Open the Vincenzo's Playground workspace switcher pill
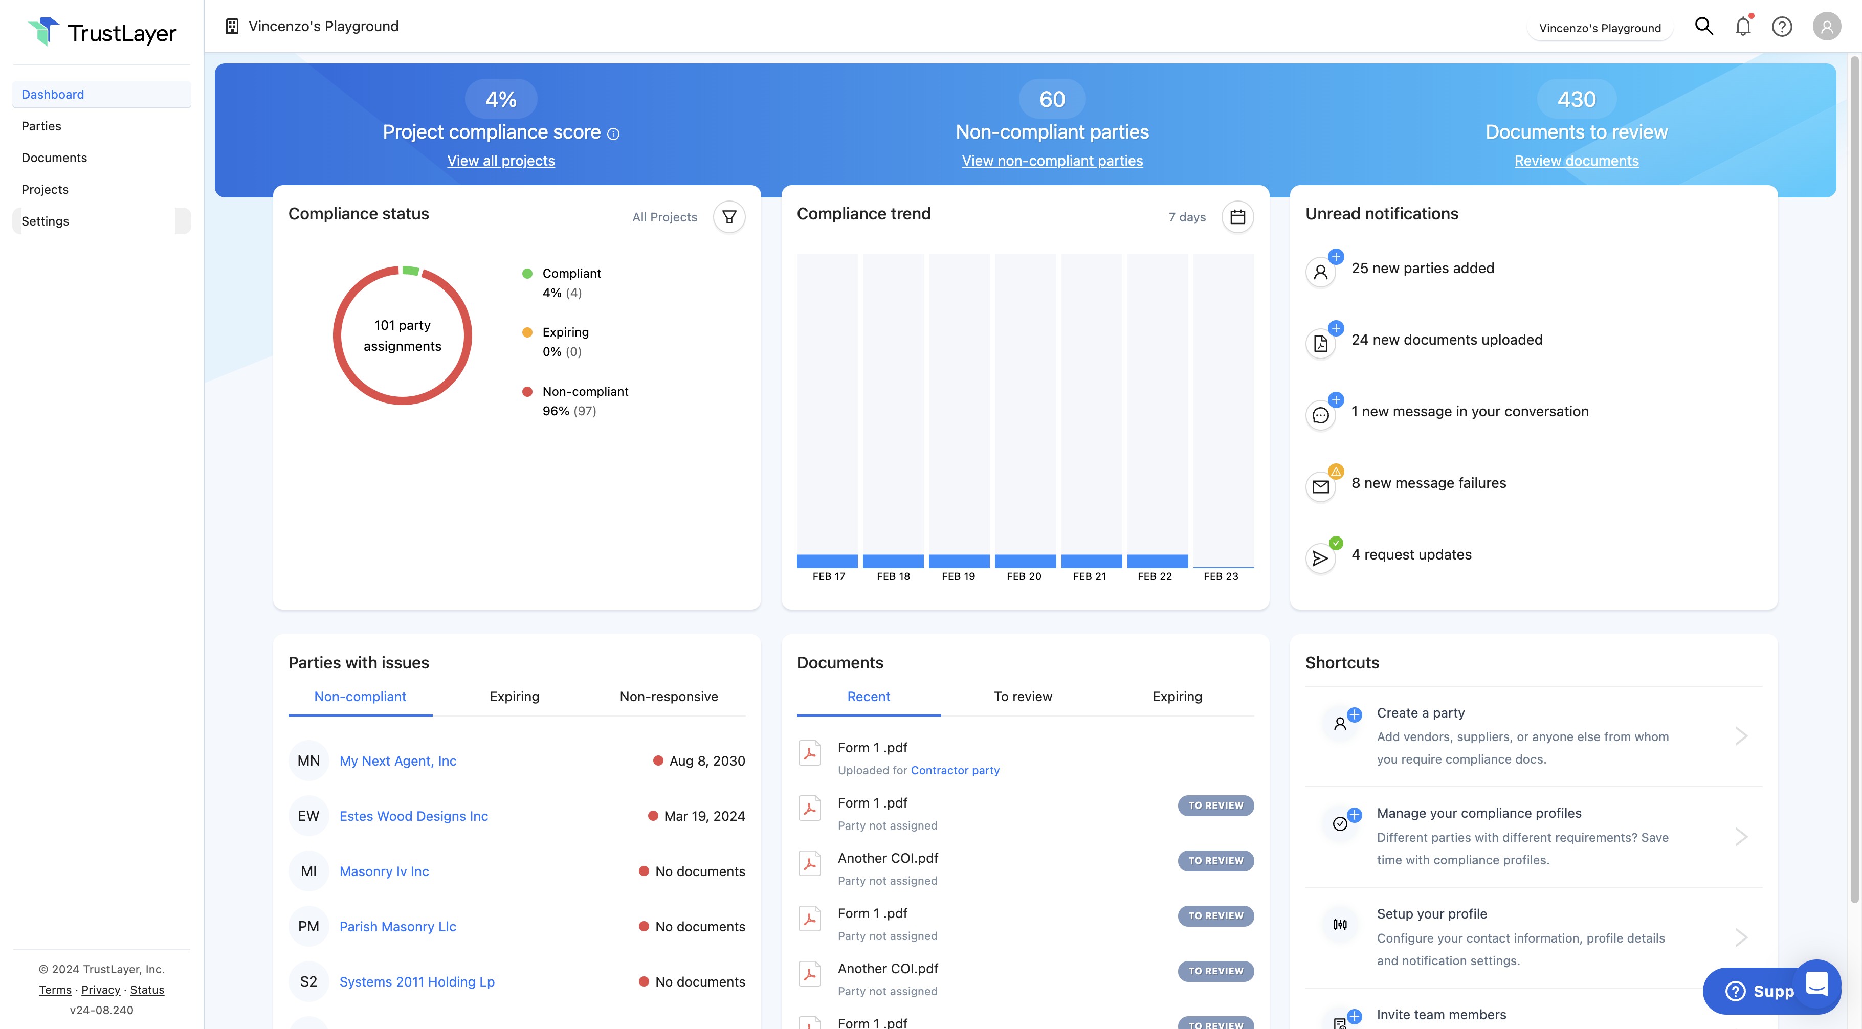Viewport: 1862px width, 1029px height. [1600, 28]
